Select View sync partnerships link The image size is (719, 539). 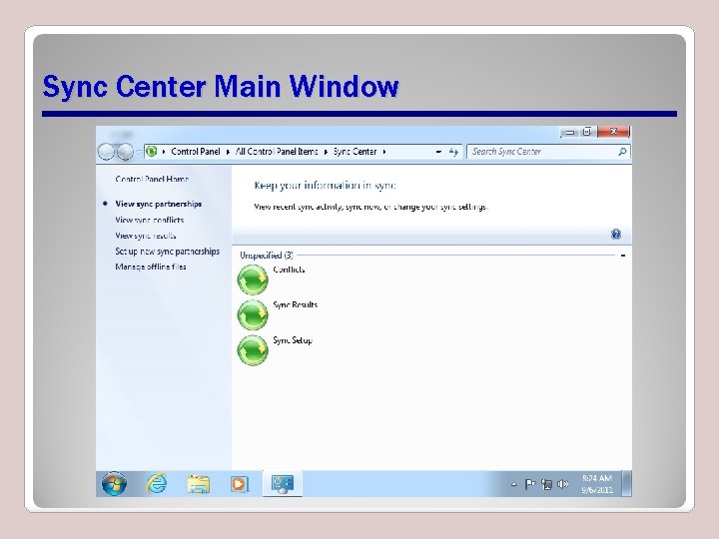pos(158,204)
